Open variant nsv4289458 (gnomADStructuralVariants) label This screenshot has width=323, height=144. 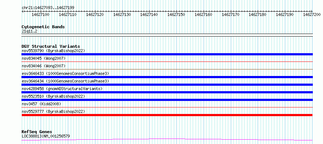62,89
